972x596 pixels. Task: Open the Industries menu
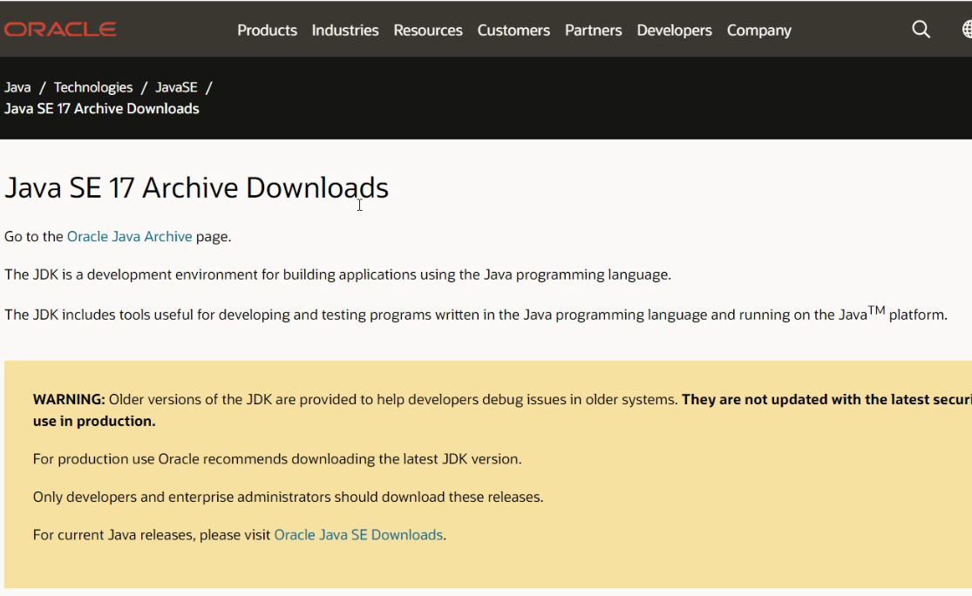pos(344,30)
